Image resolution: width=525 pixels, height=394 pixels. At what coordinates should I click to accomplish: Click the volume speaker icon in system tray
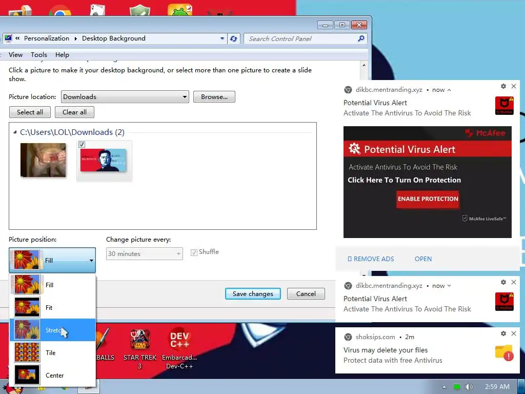(469, 387)
